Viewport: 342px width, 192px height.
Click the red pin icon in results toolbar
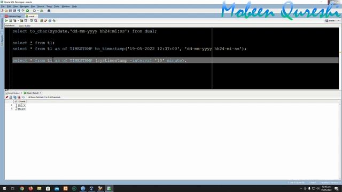click(7, 97)
